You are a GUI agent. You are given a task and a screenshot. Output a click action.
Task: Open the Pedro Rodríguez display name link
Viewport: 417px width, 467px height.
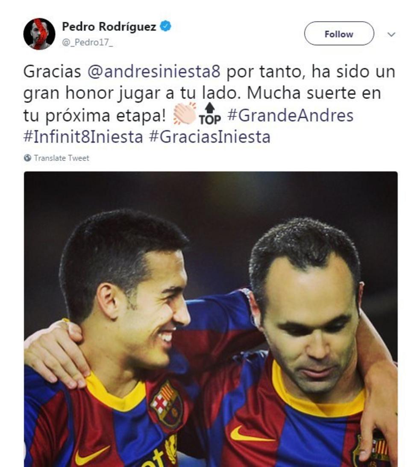click(x=109, y=26)
